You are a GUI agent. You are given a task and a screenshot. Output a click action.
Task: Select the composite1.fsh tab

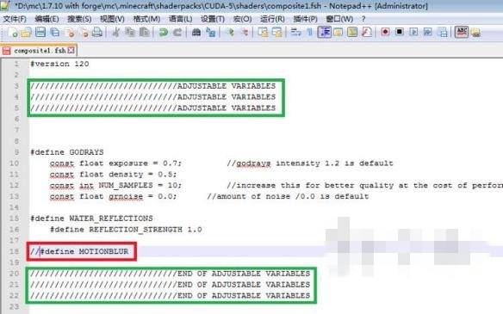point(39,51)
